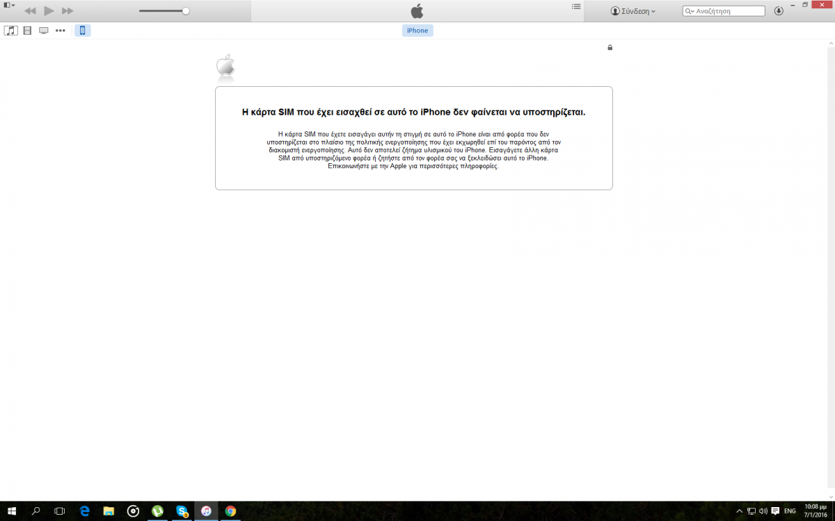Open Skype from the taskbar

(x=182, y=511)
